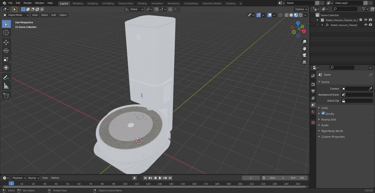Open the Tool properties tab
Viewport: 375px width, 193px height.
[313, 76]
